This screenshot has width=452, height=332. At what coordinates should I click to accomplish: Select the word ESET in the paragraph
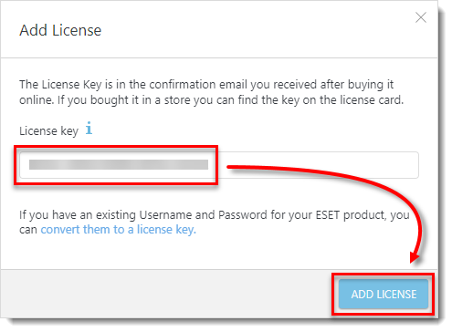pos(328,215)
